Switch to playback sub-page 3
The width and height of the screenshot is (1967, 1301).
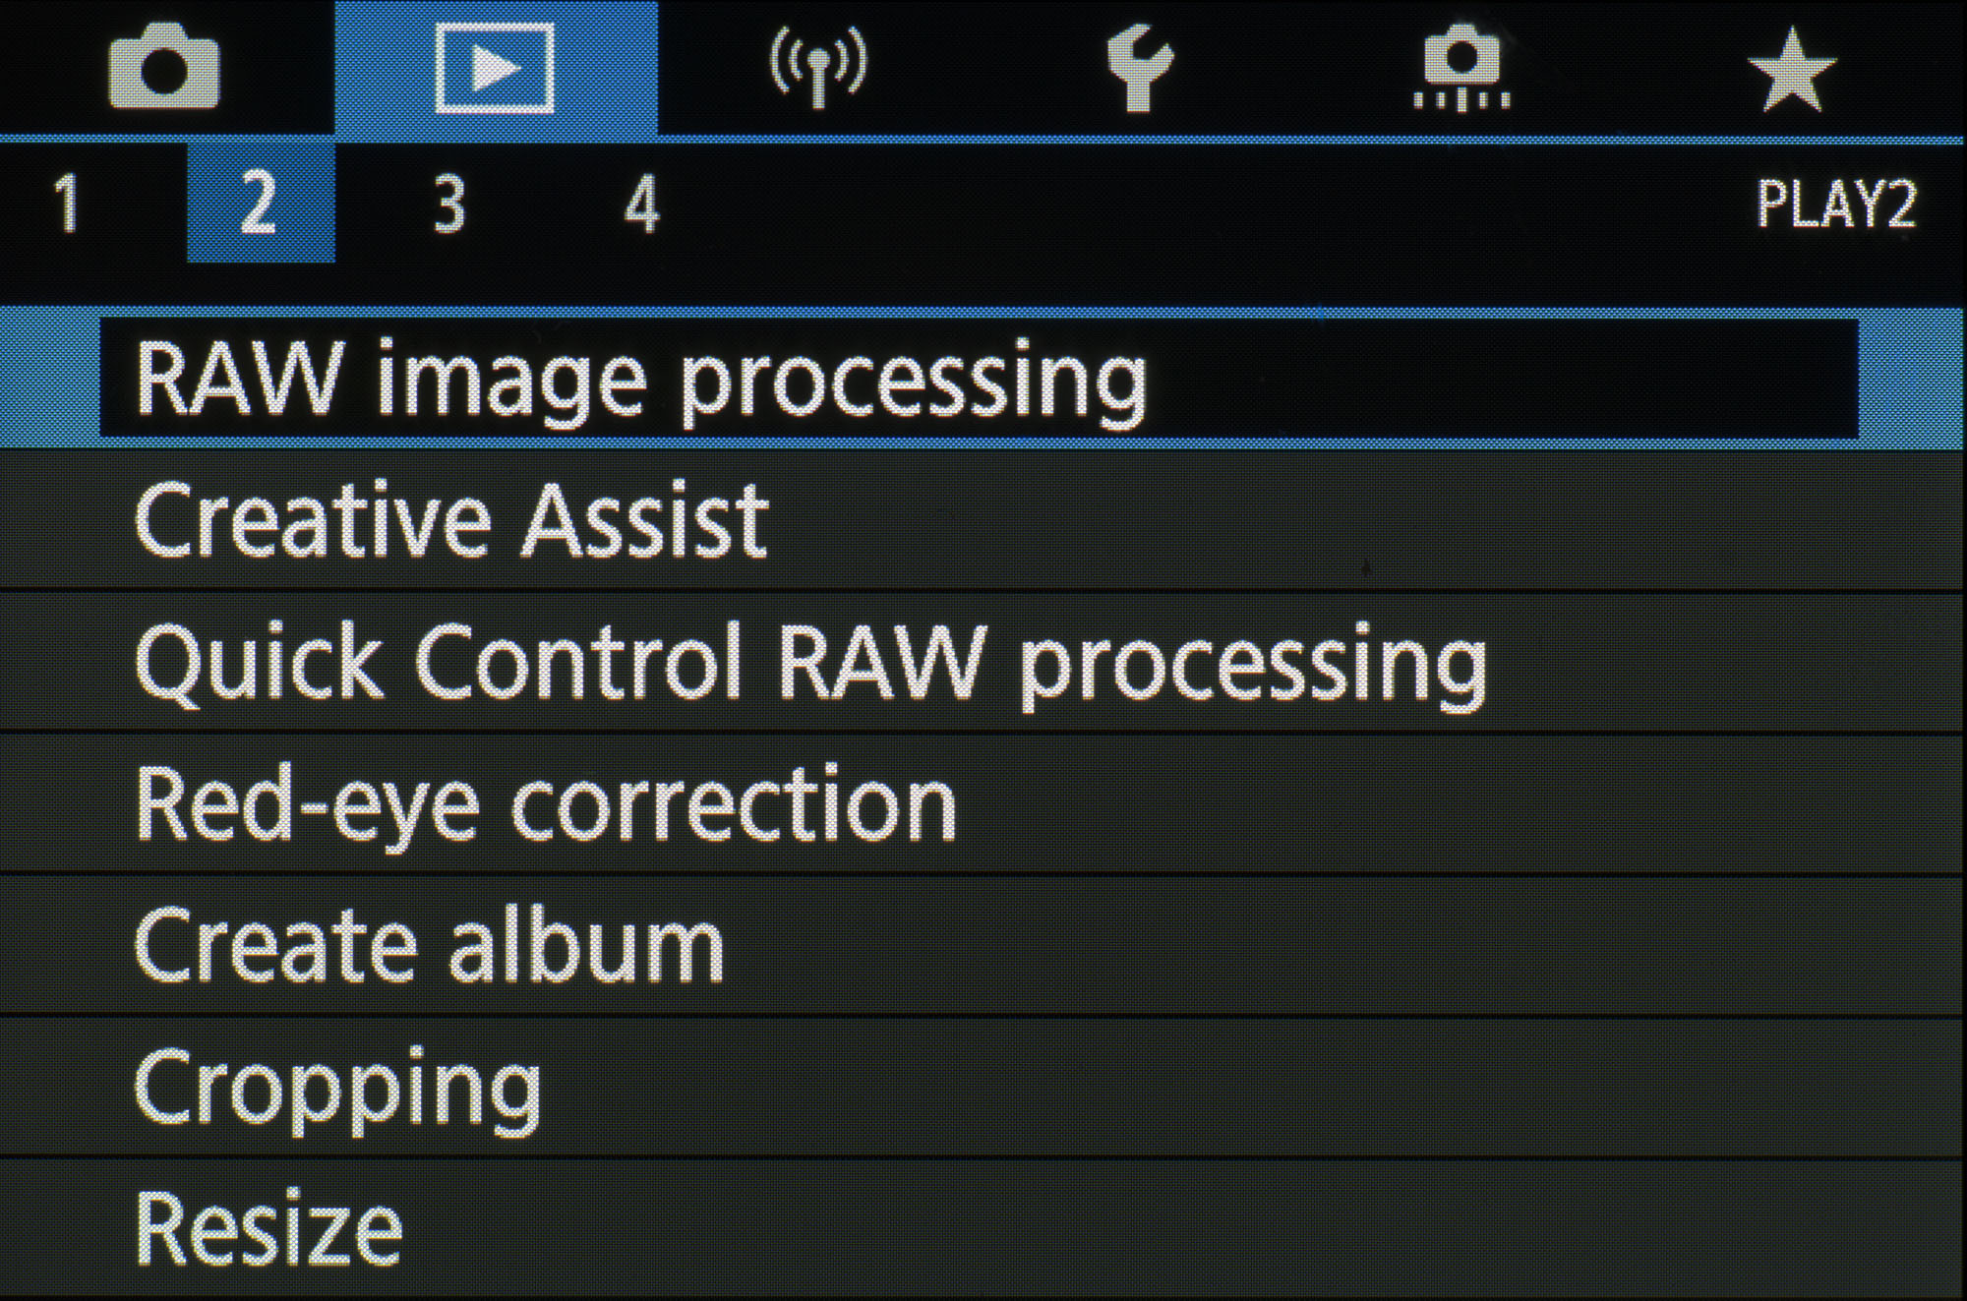click(449, 204)
